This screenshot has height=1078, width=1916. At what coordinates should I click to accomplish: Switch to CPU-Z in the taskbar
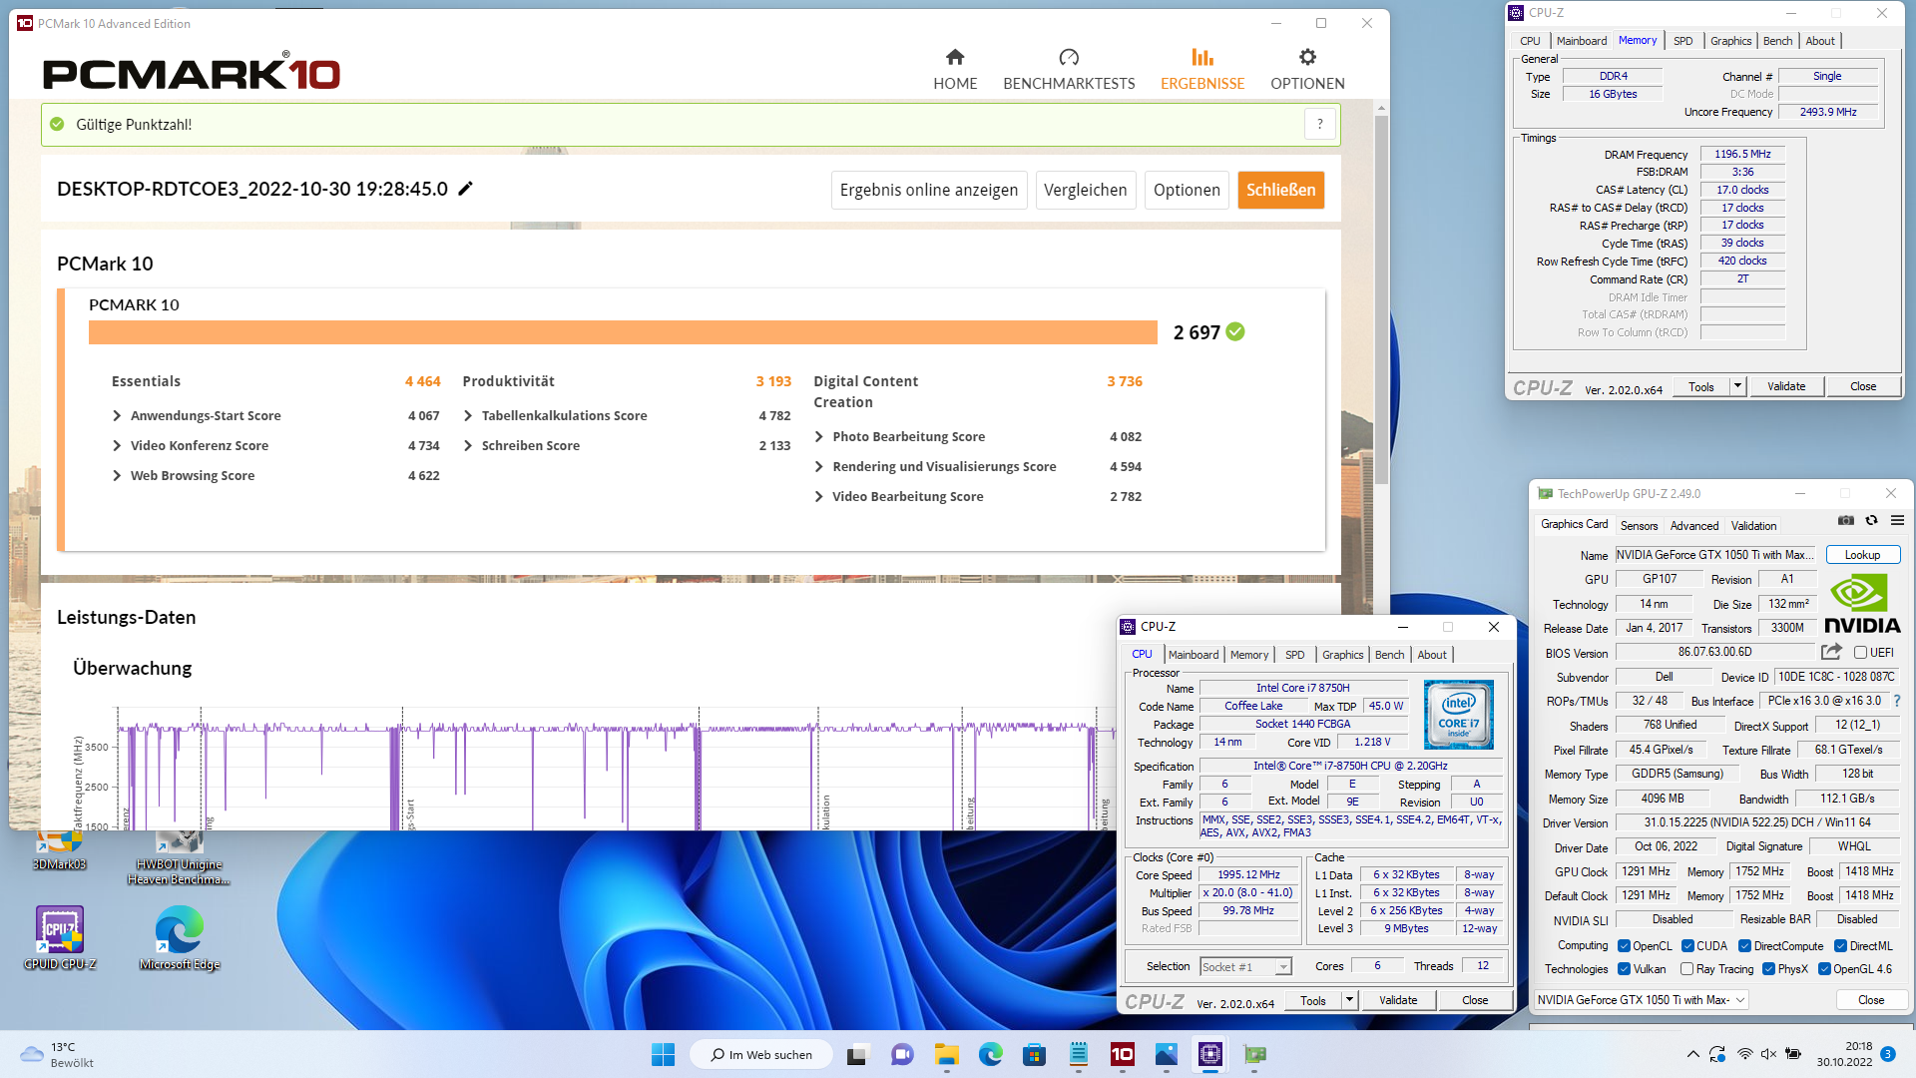[1209, 1054]
